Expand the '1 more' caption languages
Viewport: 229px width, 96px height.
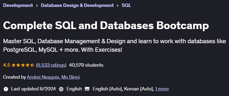[162, 89]
